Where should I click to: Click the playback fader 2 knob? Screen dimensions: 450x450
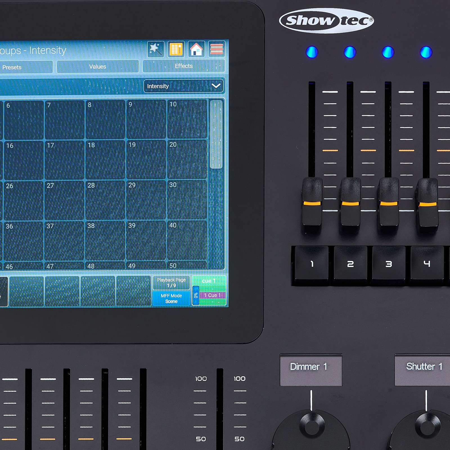coord(350,202)
